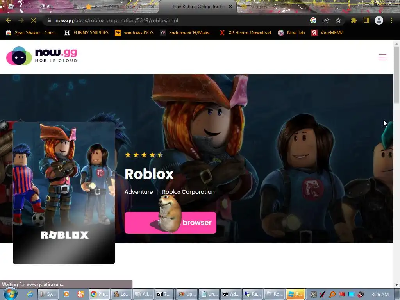Viewport: 400px width, 300px height.
Task: Click the Roblox title heading
Action: coord(149,174)
